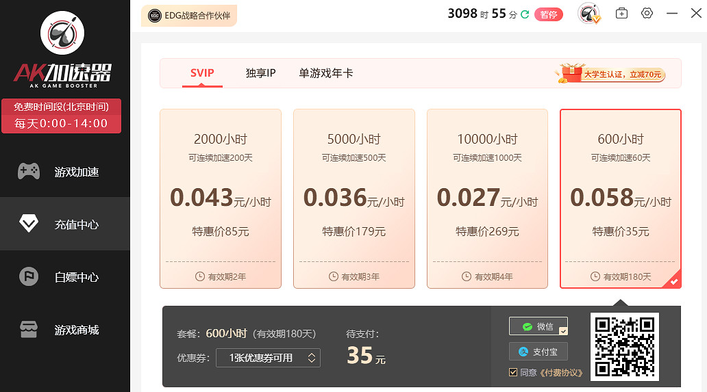
Task: Click 0.058元/小时 price text
Action: (x=621, y=198)
